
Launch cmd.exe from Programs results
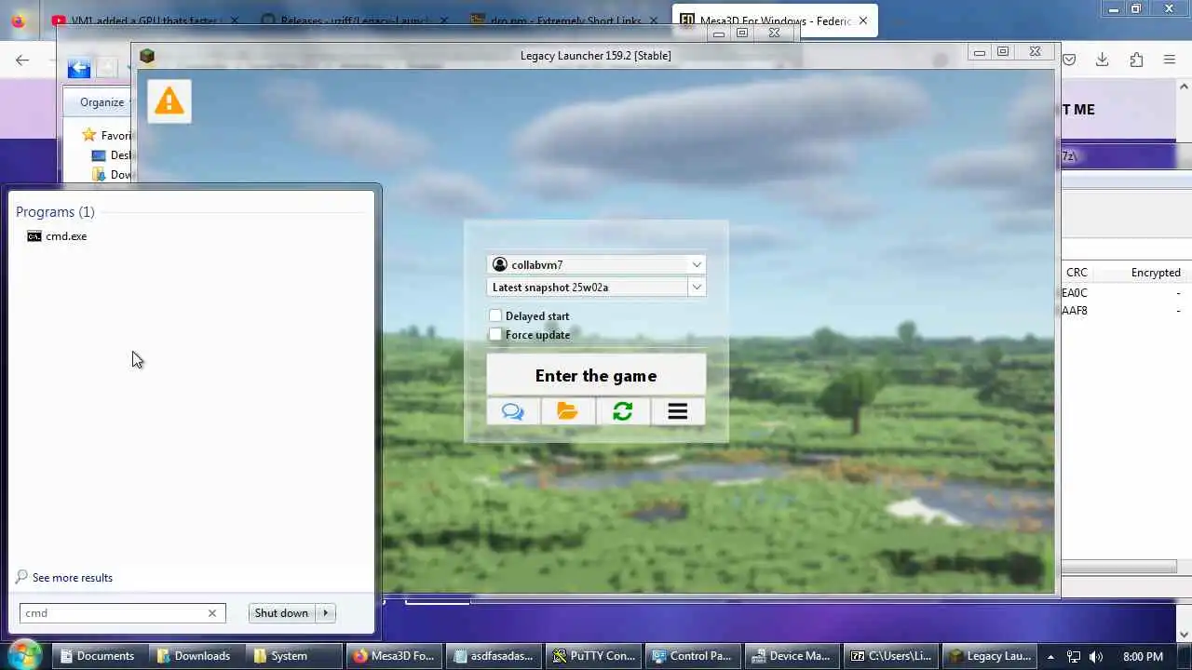66,236
